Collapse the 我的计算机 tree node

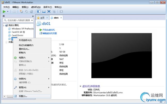pos(4,25)
